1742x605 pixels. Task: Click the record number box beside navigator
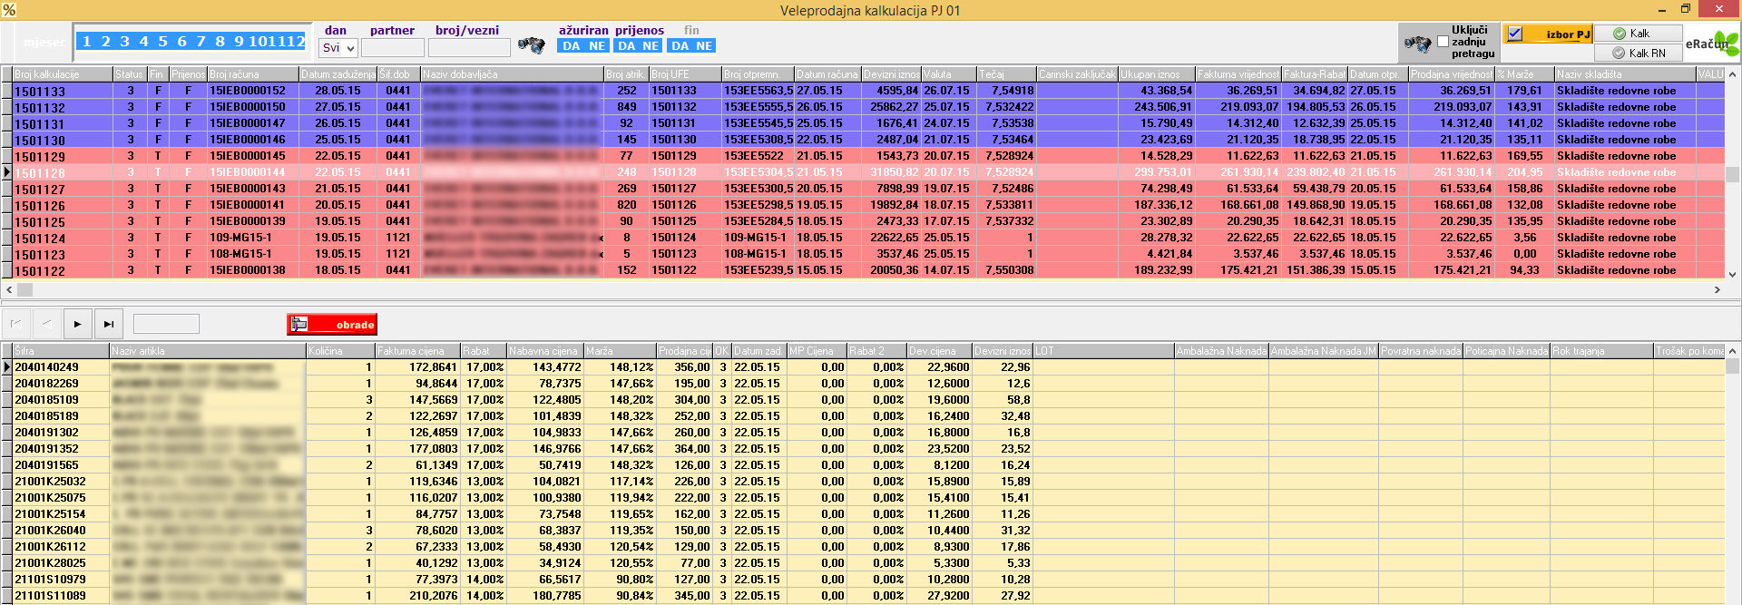click(166, 324)
